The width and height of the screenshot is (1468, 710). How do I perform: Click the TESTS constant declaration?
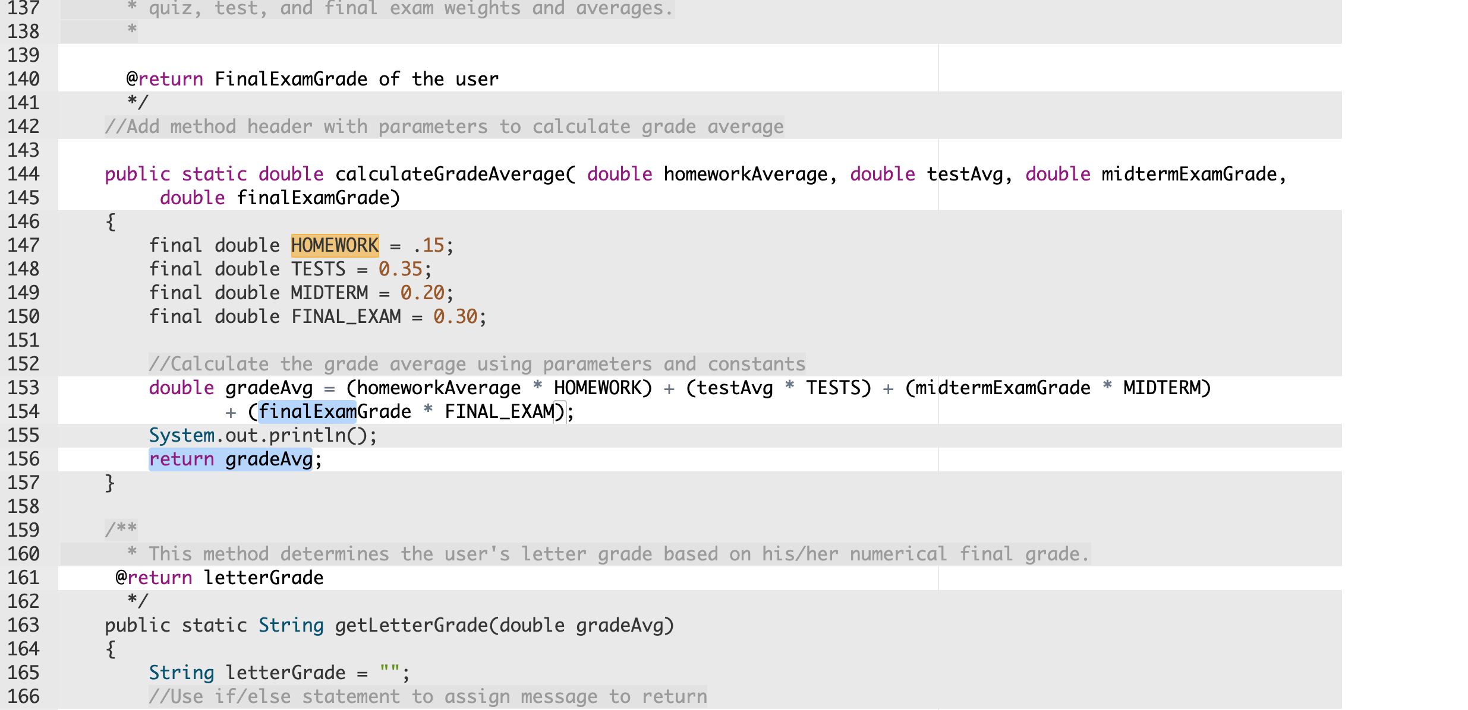(x=319, y=268)
